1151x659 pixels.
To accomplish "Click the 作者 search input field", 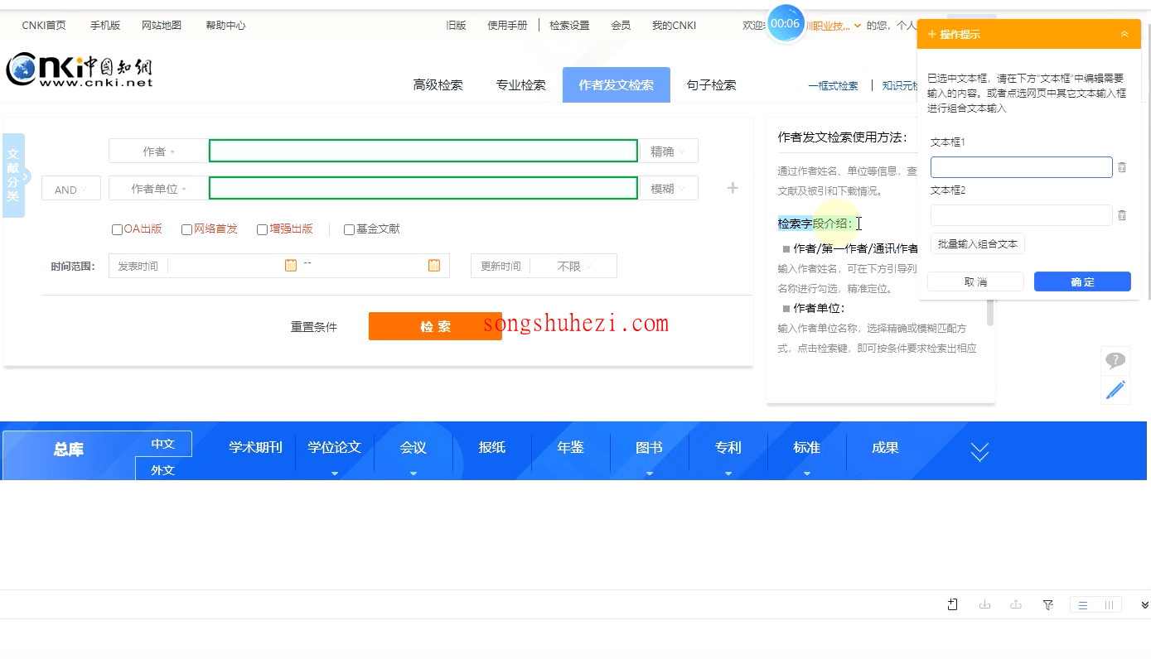I will [x=423, y=151].
